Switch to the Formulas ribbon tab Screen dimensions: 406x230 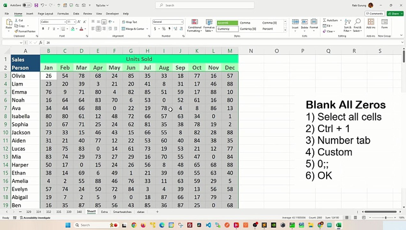pos(63,14)
